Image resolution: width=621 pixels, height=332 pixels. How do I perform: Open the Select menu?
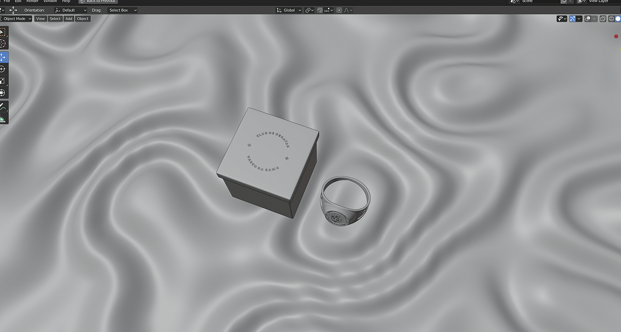[x=55, y=19]
